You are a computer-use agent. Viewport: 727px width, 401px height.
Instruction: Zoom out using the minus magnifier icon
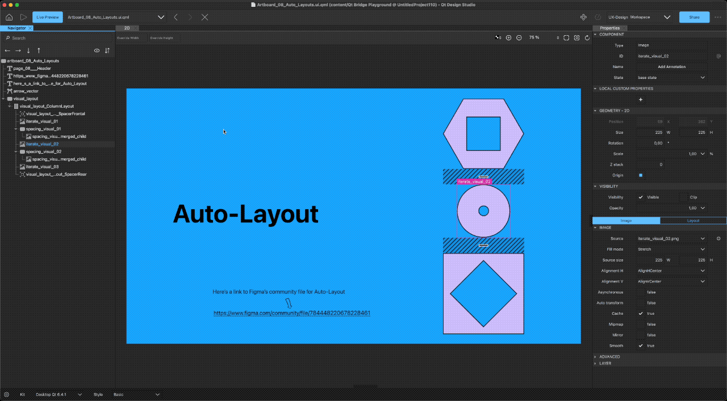click(519, 37)
